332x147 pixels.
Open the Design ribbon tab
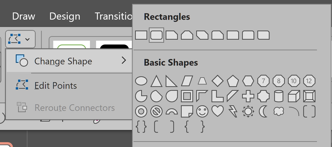pyautogui.click(x=65, y=16)
